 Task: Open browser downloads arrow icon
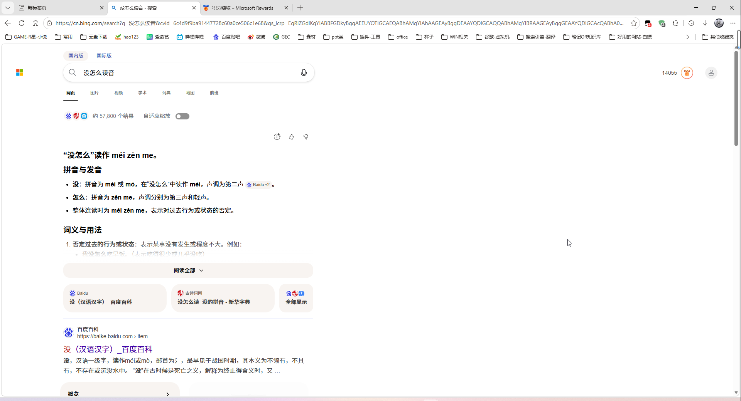[705, 23]
